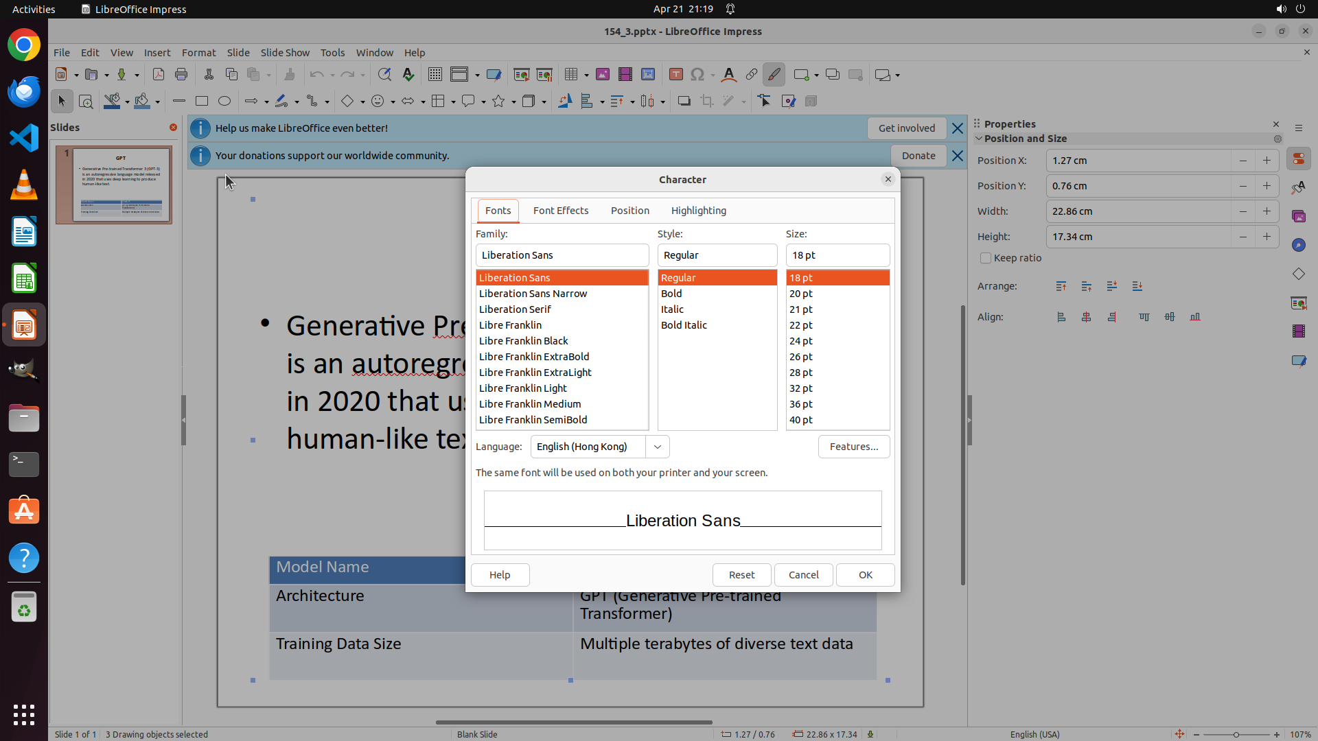
Task: Click the Get involved button
Action: [906, 128]
